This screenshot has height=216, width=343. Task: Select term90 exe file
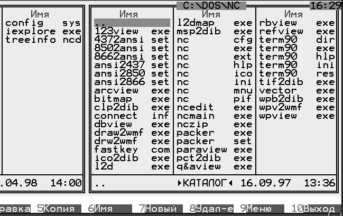[297, 48]
